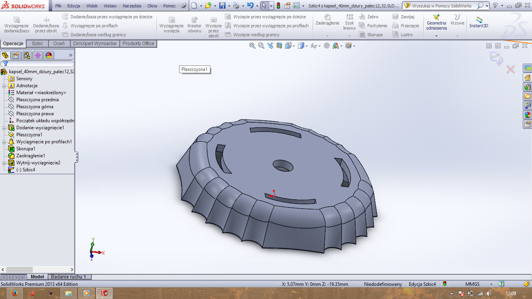Click the red X cancel sketch icon
The height and width of the screenshot is (299, 532).
[511, 69]
